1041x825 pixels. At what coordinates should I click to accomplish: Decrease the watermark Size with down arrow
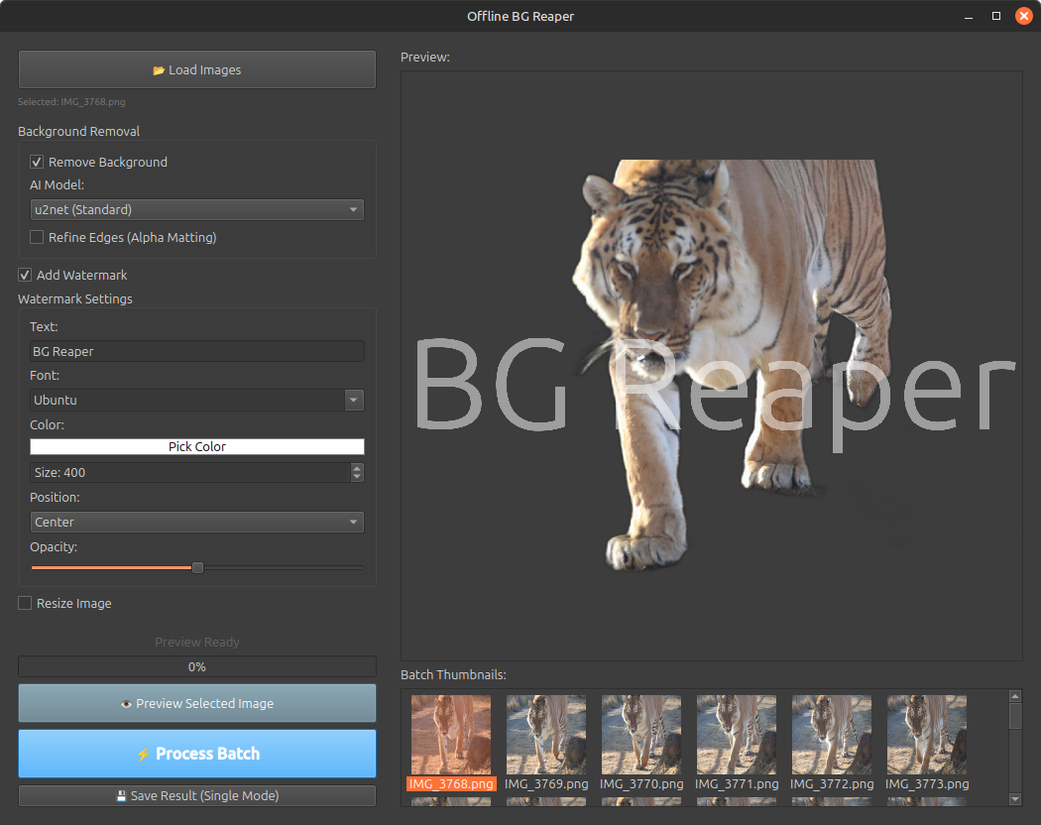tap(357, 477)
